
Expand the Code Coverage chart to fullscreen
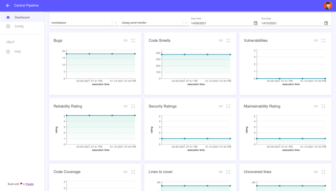[x=133, y=172]
